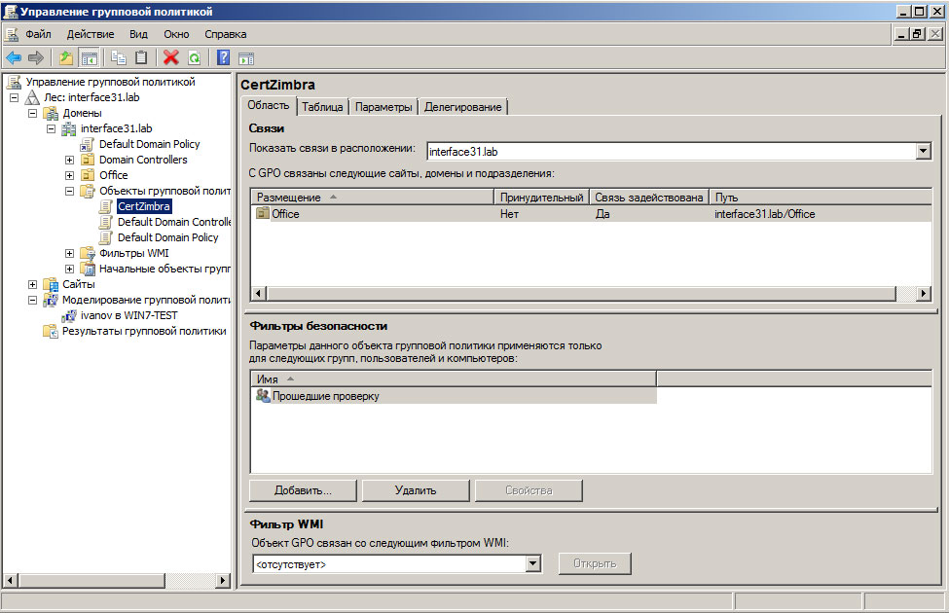Select the Default Domain Controllers Policy GPO
The width and height of the screenshot is (949, 613).
click(173, 222)
